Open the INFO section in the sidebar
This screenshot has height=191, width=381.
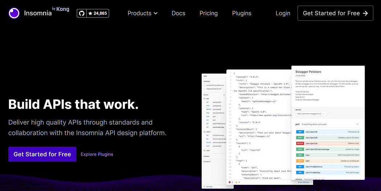(x=205, y=76)
